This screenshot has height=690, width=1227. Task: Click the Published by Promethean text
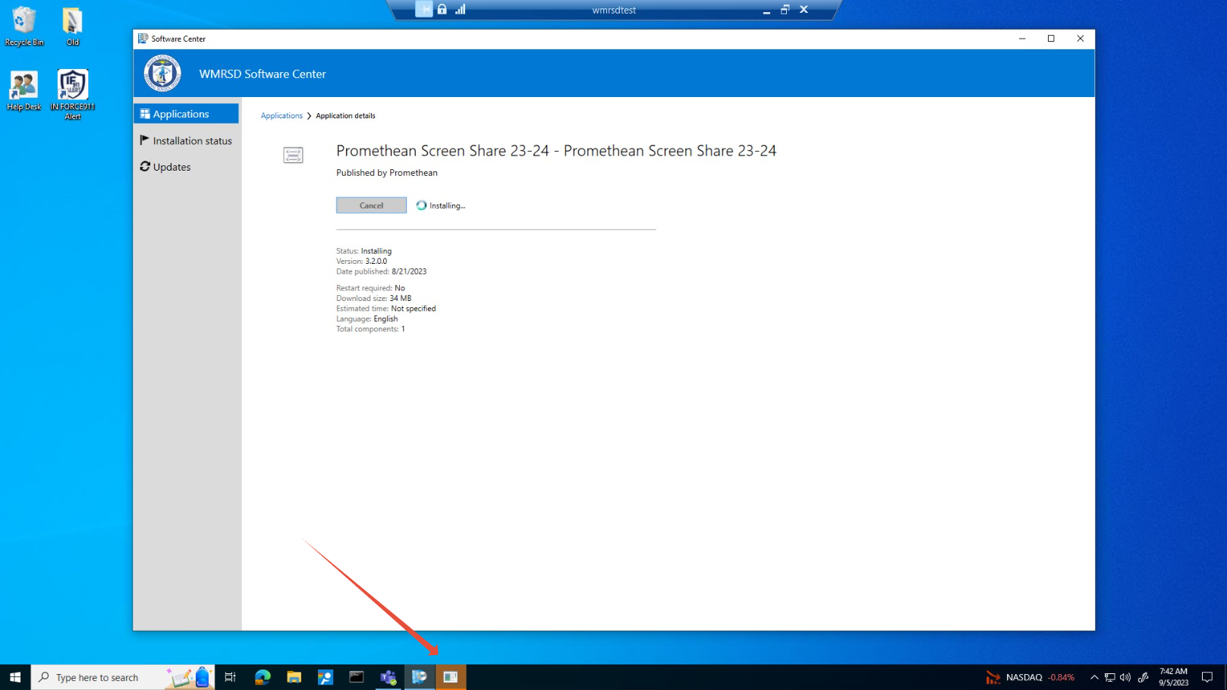(387, 173)
